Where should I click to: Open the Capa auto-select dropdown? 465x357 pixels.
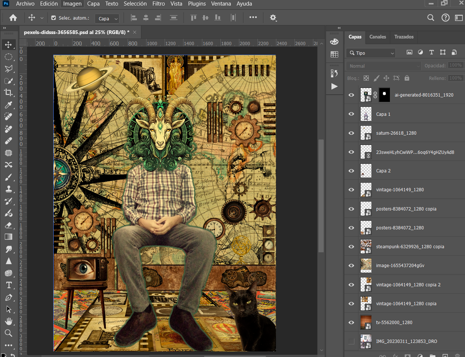point(107,18)
